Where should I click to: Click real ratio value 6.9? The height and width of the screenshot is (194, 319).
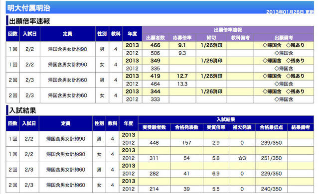[216, 174]
